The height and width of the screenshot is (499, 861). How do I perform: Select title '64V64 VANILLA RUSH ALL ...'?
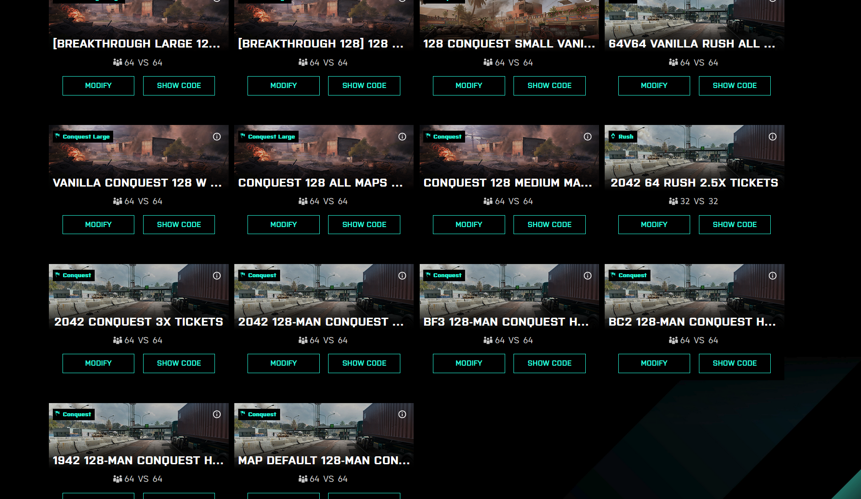coord(692,44)
